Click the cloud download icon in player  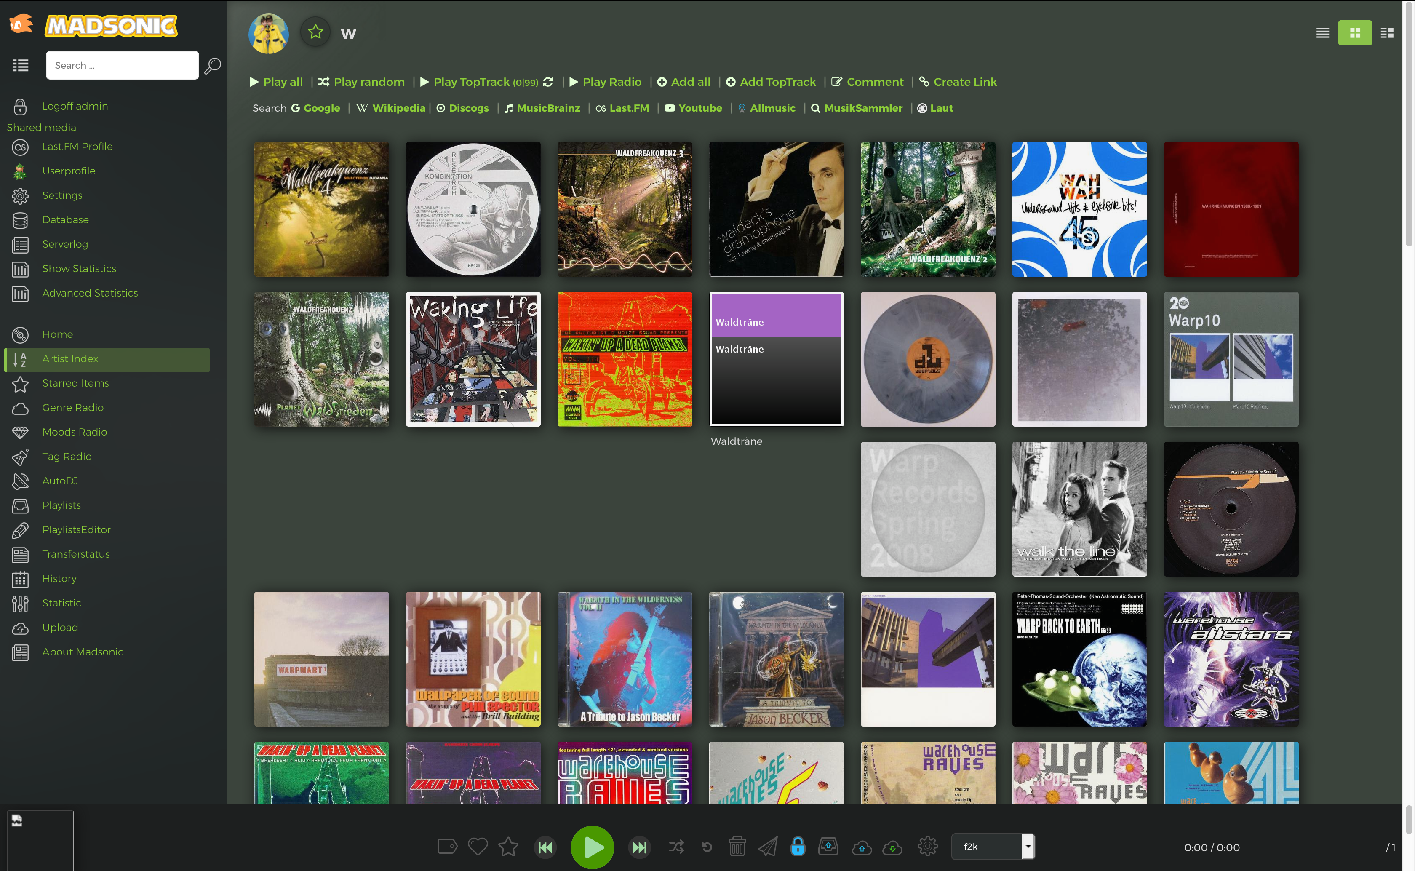(892, 847)
